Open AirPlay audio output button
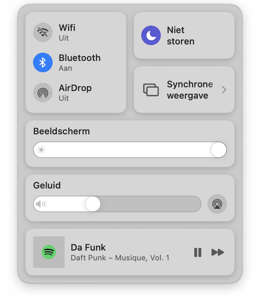Screen dimensions: 254x304 (217, 204)
